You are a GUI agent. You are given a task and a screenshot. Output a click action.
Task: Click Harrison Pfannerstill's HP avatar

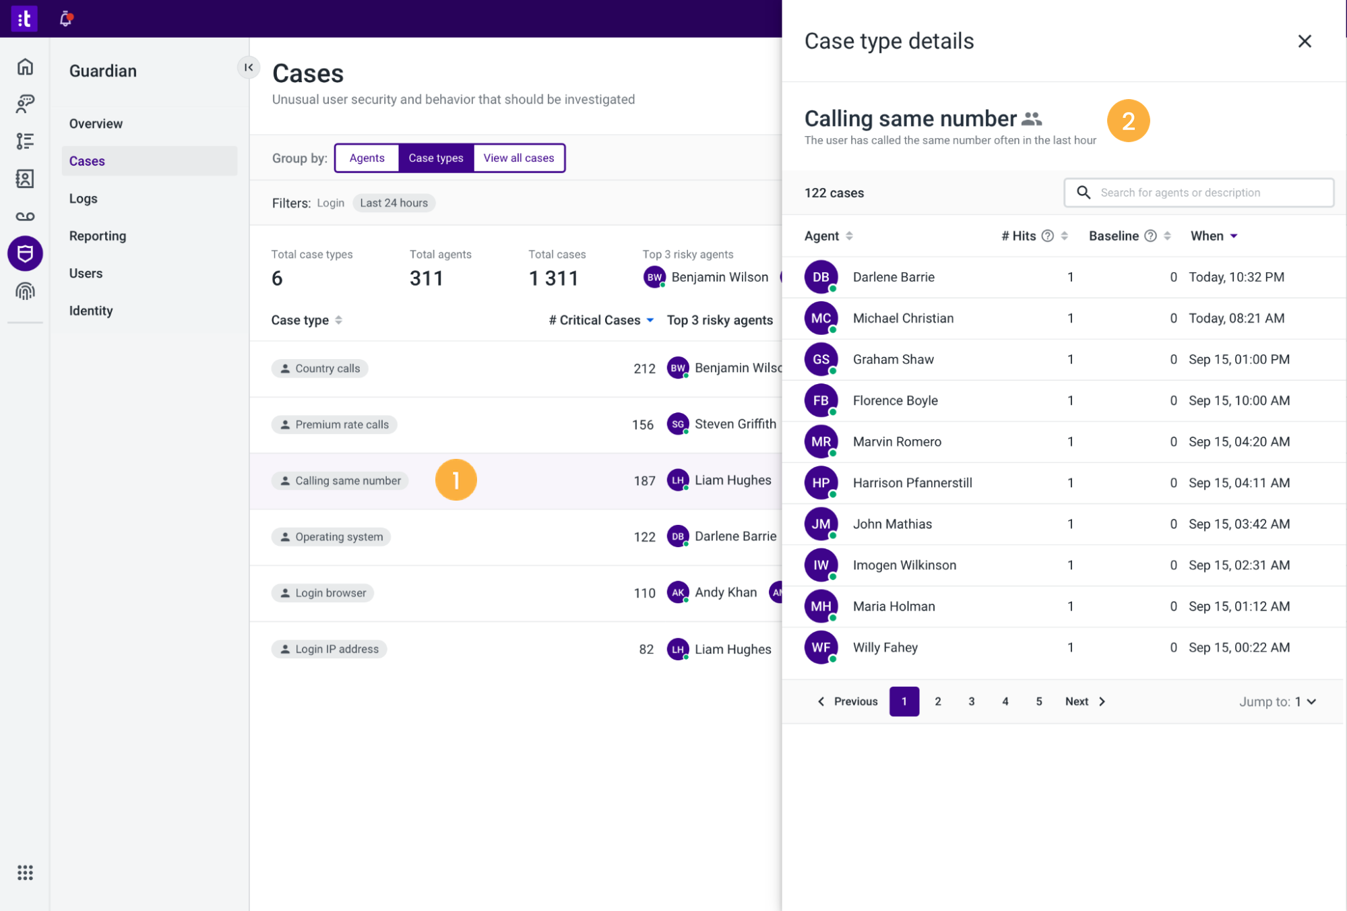click(x=821, y=482)
